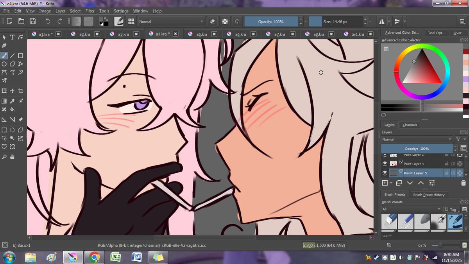Viewport: 469px width, 264px height.
Task: Adjust the brush Opacity slider in toolbar
Action: 271,22
